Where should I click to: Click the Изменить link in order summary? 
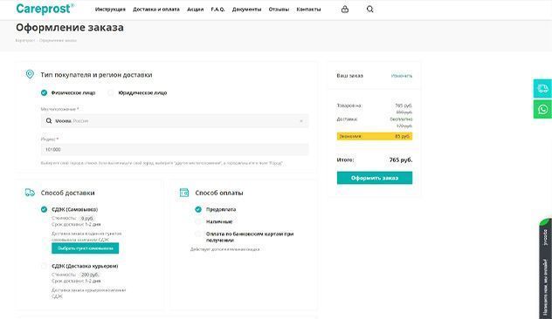point(401,76)
